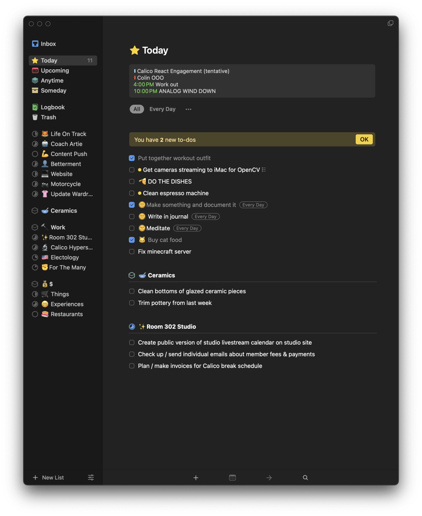Click the duplicate window icon at top right
This screenshot has height=516, width=422.
coord(390,23)
